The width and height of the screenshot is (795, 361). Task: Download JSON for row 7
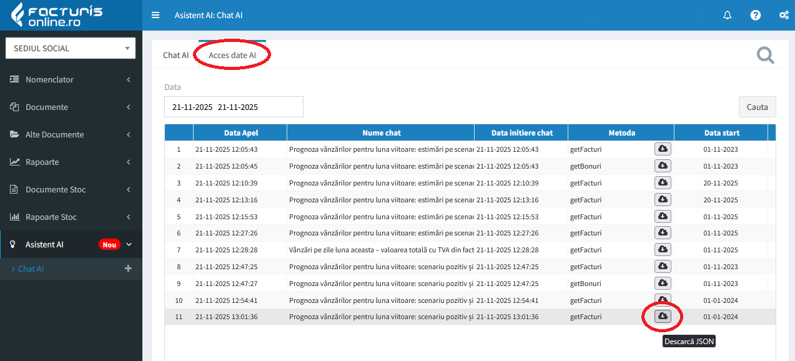[x=663, y=249]
